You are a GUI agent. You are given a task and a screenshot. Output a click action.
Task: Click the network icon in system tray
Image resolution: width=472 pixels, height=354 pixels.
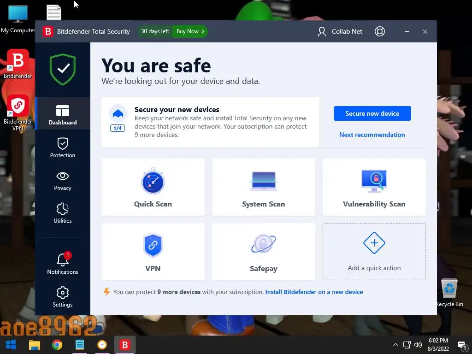coord(407,345)
